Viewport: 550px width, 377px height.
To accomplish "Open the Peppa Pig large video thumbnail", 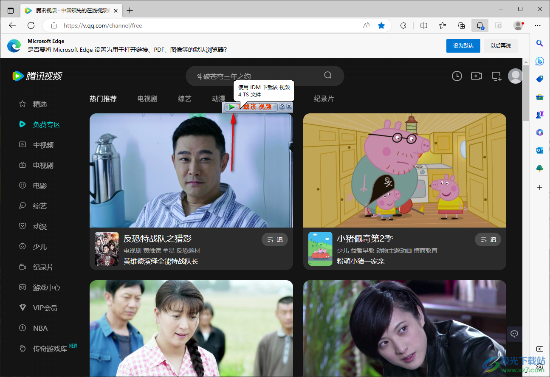I will (405, 170).
